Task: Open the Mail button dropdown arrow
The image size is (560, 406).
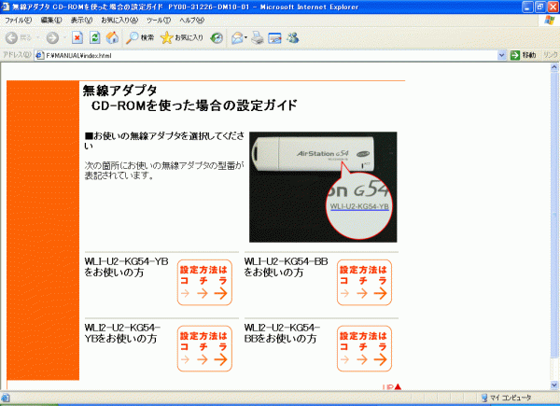Action: pyautogui.click(x=245, y=37)
